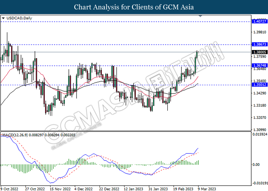Select the USDCAD,Daily symbol label
Viewport: 268px width, 191px height.
point(19,18)
